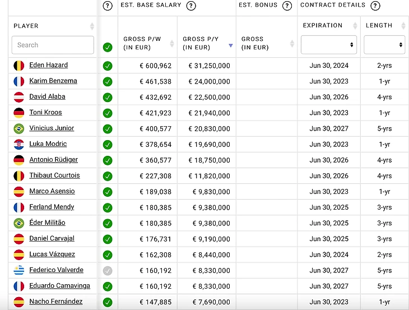Click Belgium flag next to Eden Hazard
409x310 pixels.
[19, 66]
